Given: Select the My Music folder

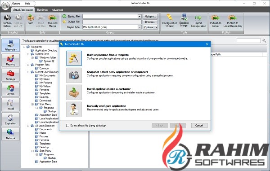Looking at the screenshot, I should click(x=45, y=79).
